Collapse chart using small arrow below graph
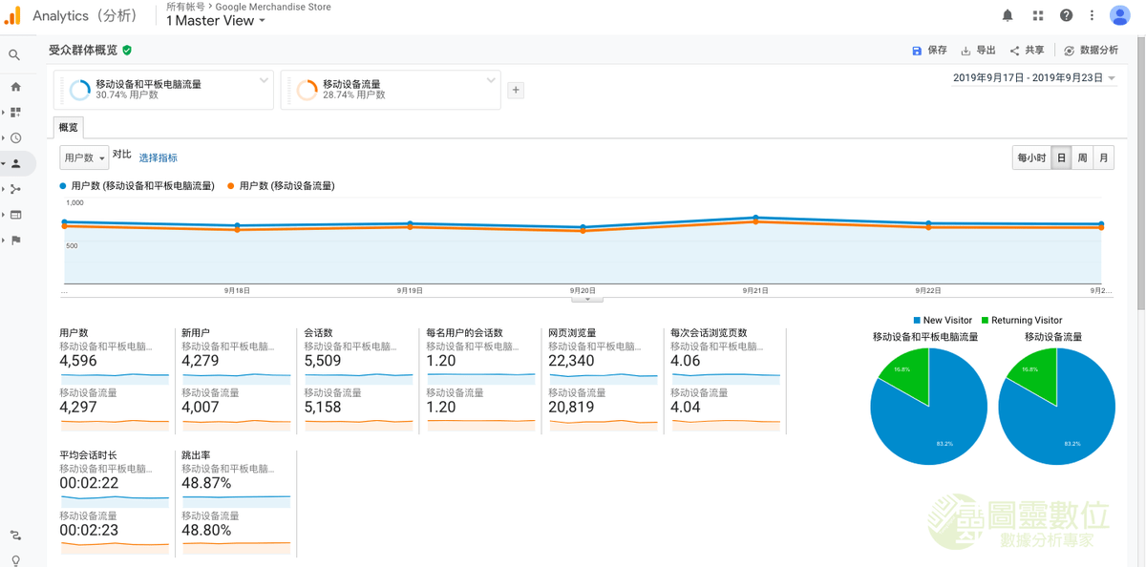 [587, 299]
